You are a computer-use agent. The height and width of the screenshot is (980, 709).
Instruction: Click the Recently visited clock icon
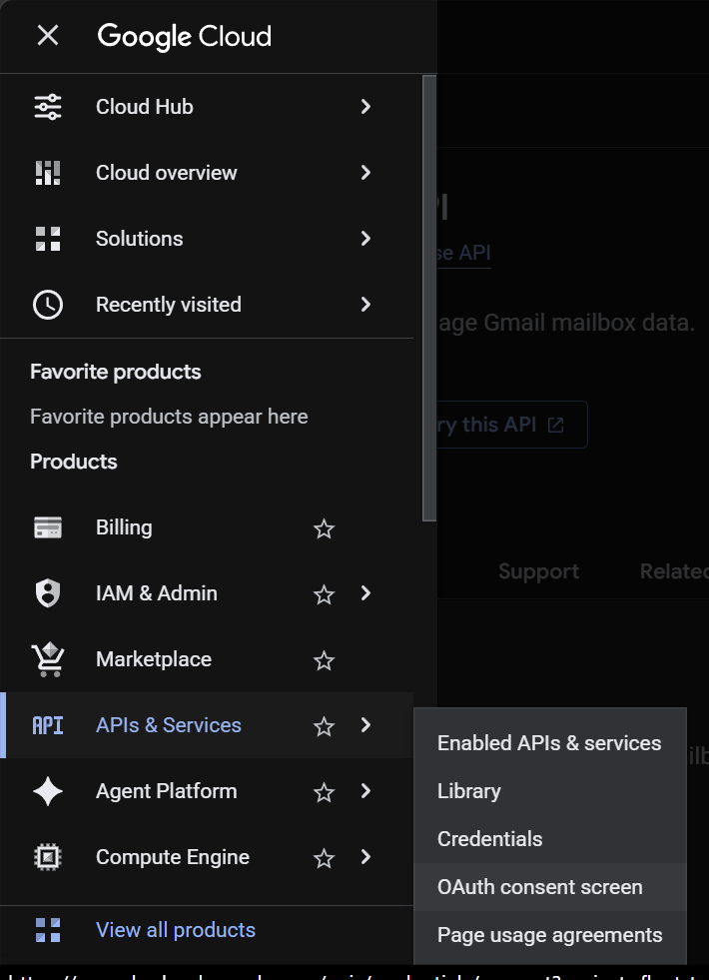coord(48,305)
